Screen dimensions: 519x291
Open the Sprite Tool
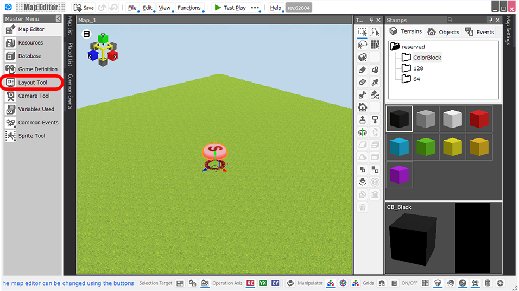pos(31,136)
